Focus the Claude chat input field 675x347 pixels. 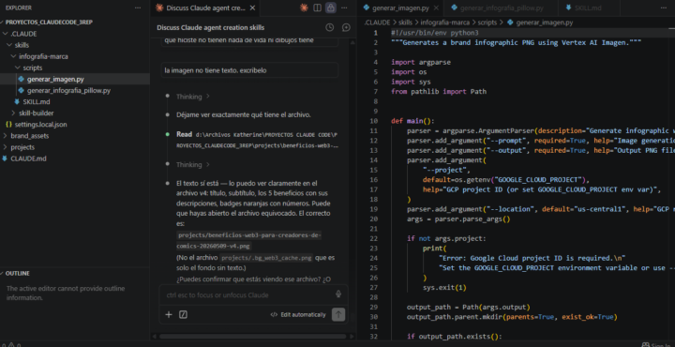point(249,294)
